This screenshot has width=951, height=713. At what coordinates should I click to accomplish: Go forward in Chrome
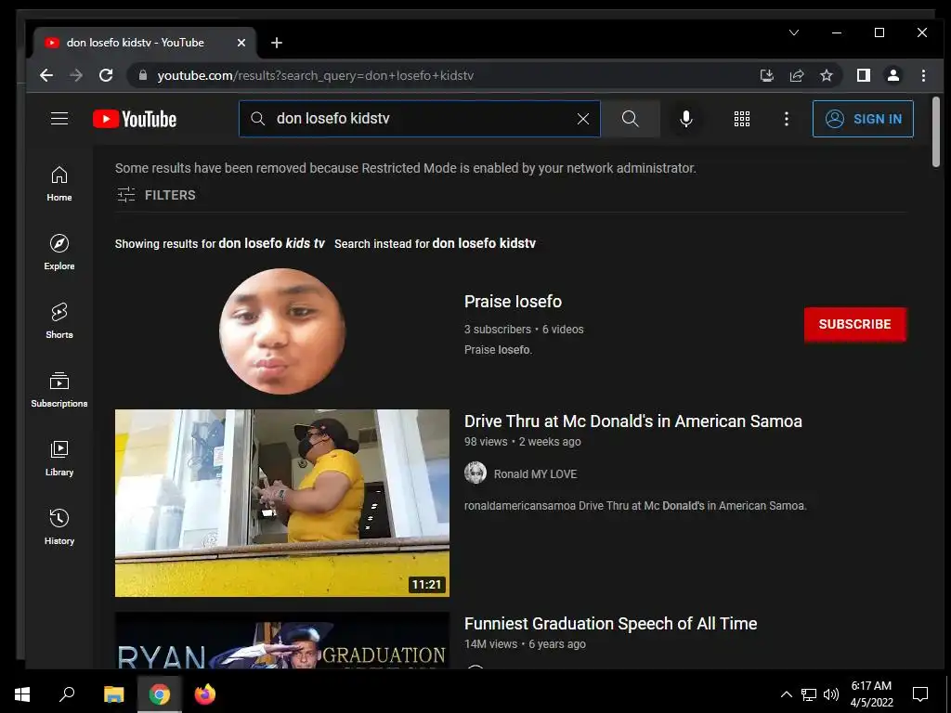pos(76,75)
